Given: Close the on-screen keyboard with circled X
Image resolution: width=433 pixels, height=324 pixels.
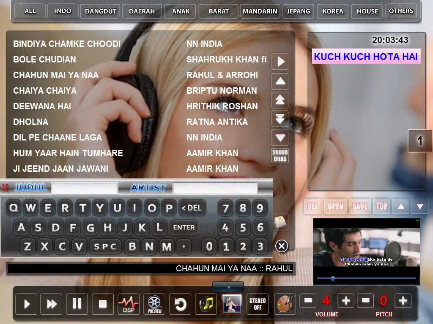Looking at the screenshot, I should [282, 246].
